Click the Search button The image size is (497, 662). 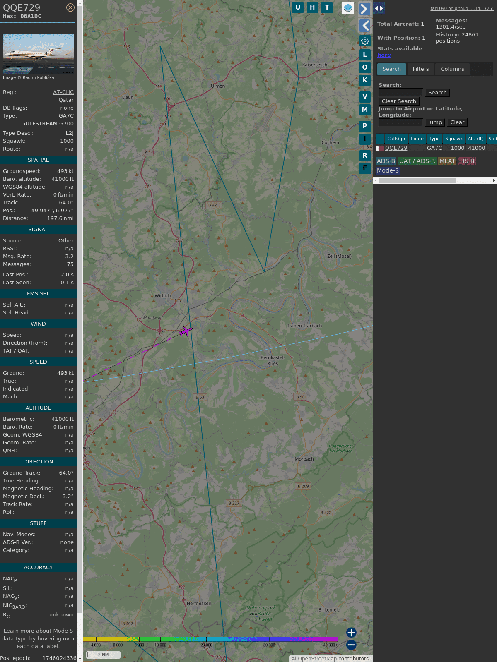(x=437, y=93)
